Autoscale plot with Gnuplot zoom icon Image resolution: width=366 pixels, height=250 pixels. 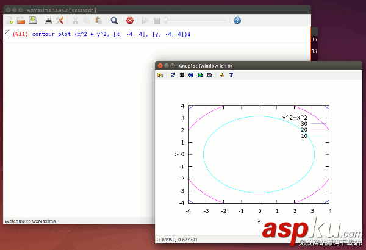click(209, 75)
